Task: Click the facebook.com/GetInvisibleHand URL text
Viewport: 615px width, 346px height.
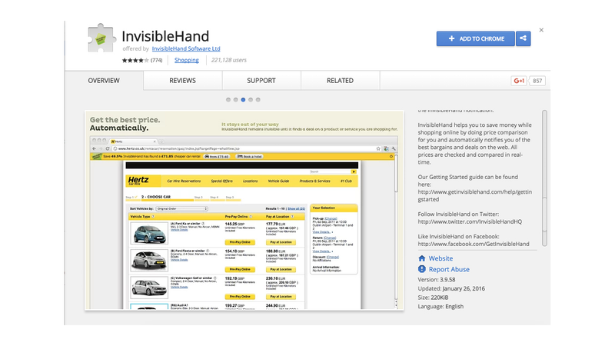Action: [x=474, y=244]
